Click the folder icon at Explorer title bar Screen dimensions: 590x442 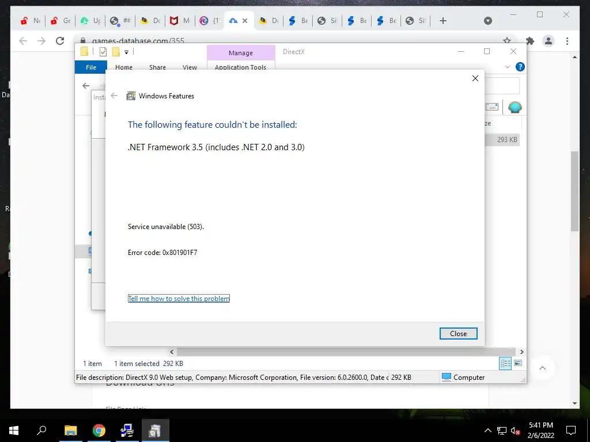(x=84, y=52)
